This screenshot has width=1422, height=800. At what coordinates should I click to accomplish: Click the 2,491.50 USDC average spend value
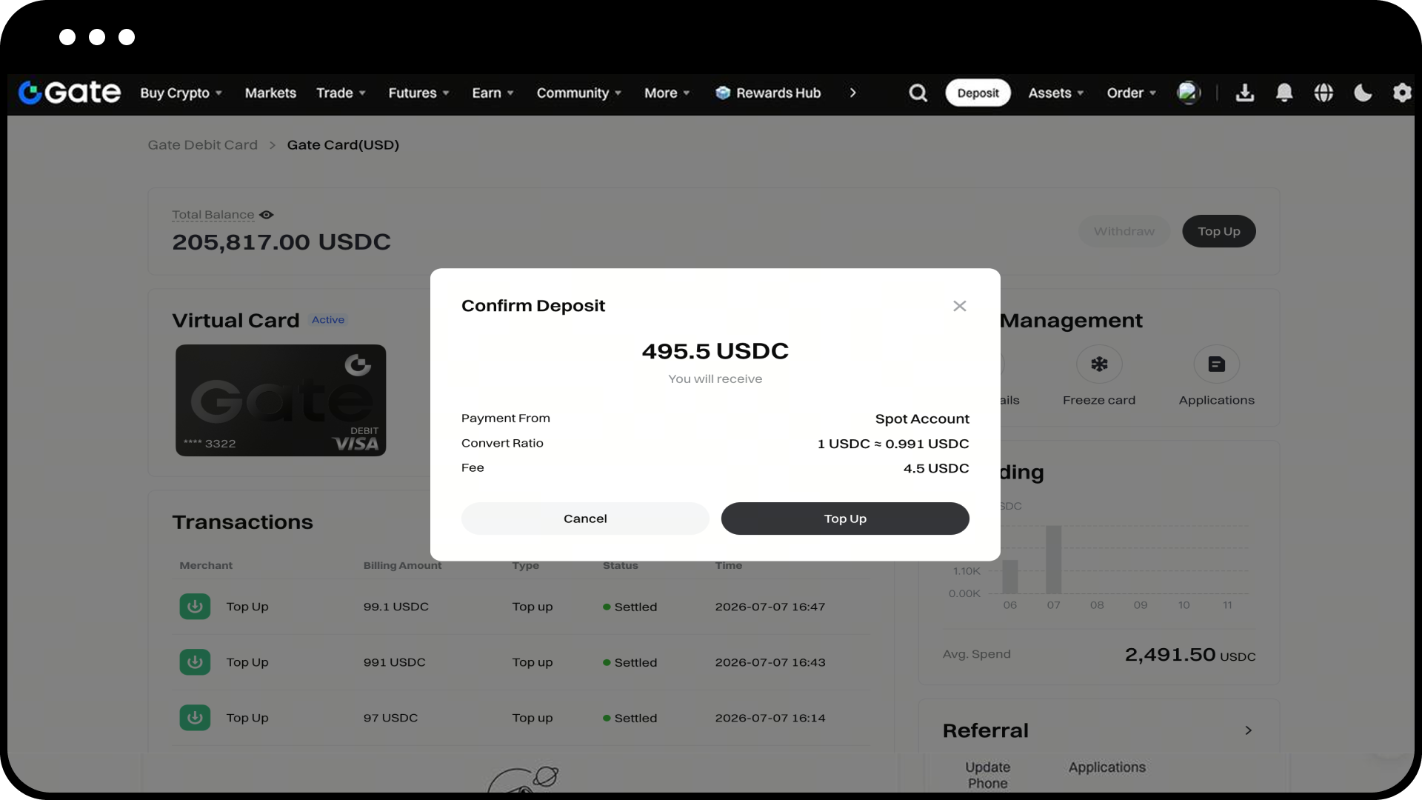coord(1190,655)
